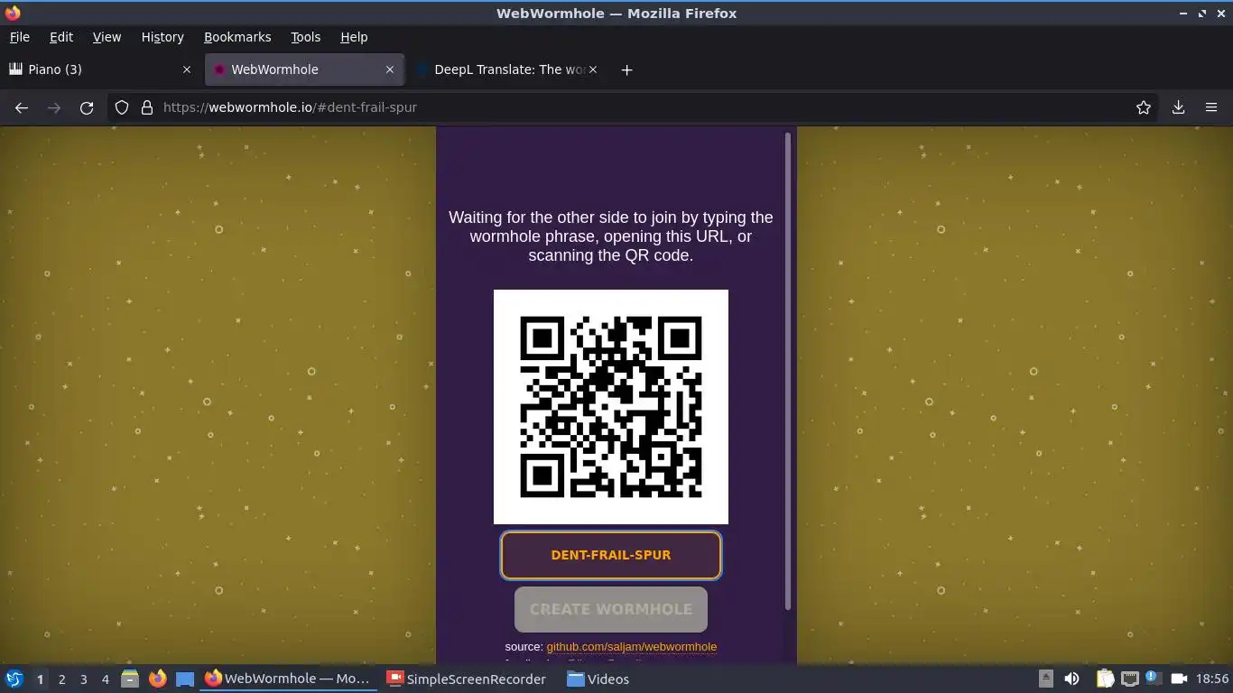
Task: Minimize the Firefox window
Action: click(1182, 14)
